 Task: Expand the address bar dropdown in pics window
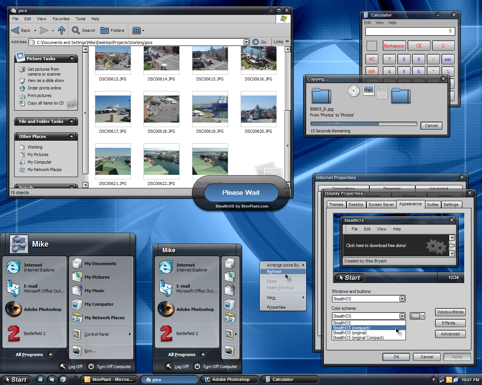pyautogui.click(x=246, y=42)
